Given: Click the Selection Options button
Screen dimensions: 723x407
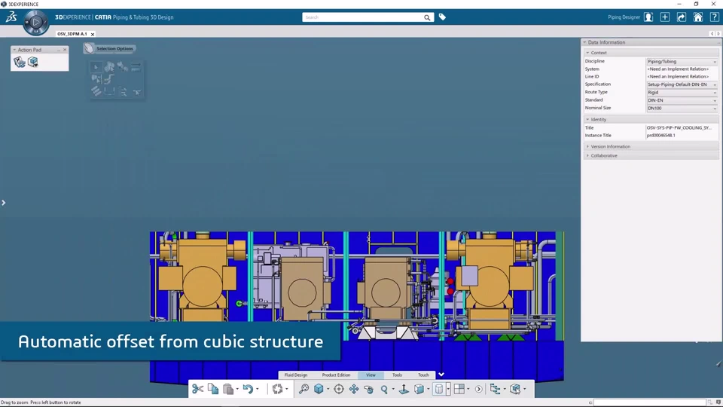Looking at the screenshot, I should click(x=109, y=48).
